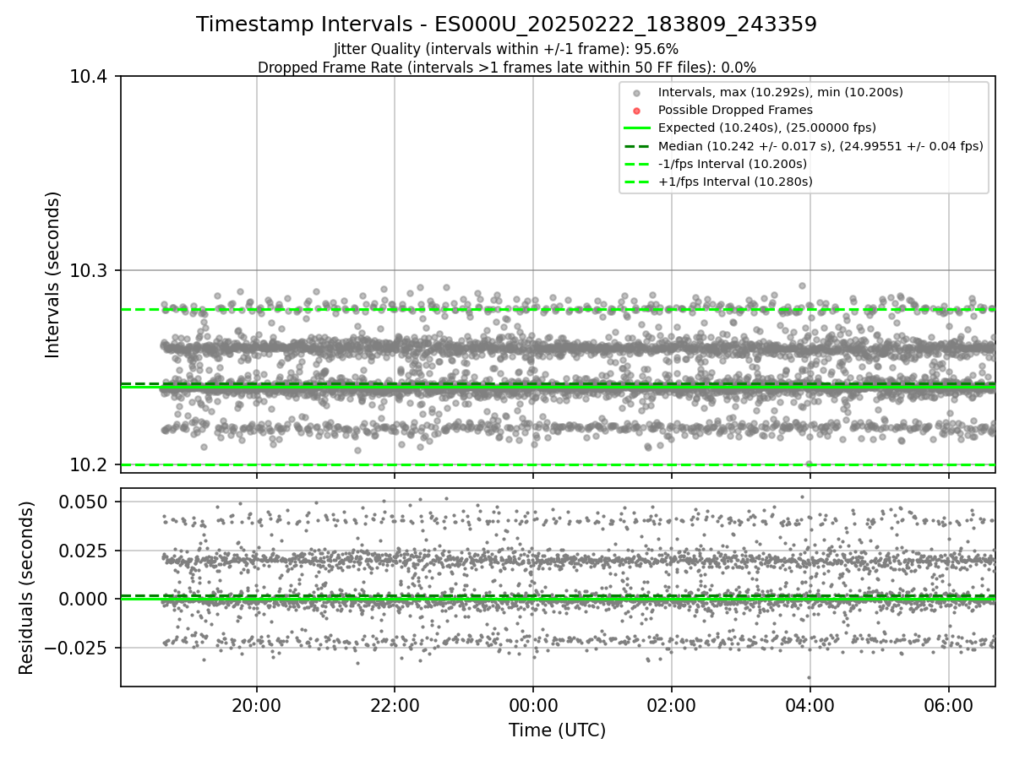Click the dashed green sample beside '-1/fps Interval'
The width and height of the screenshot is (1014, 760).
637,164
